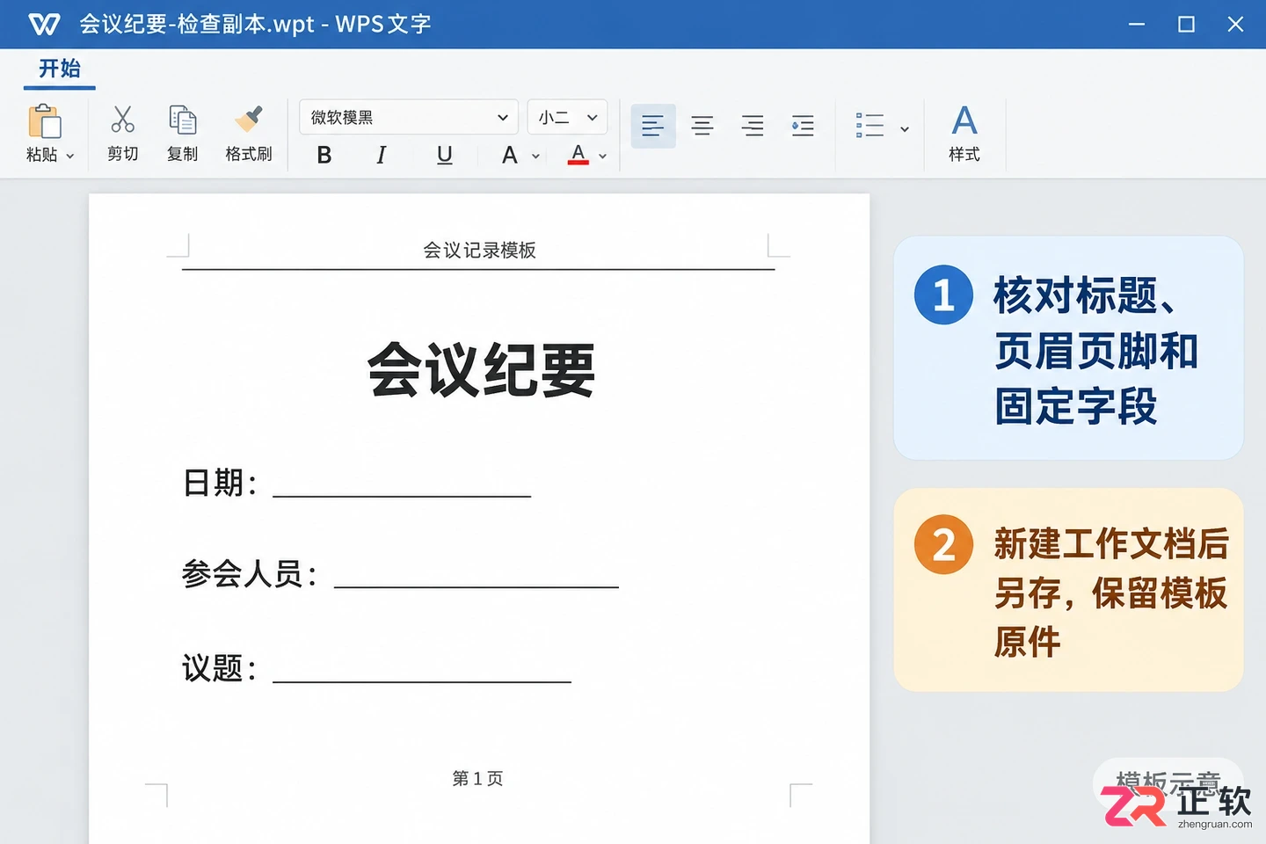Set paragraph to center alignment

[x=702, y=126]
